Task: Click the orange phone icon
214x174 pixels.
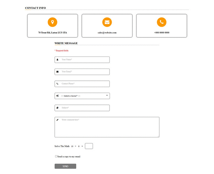Action: [x=162, y=22]
